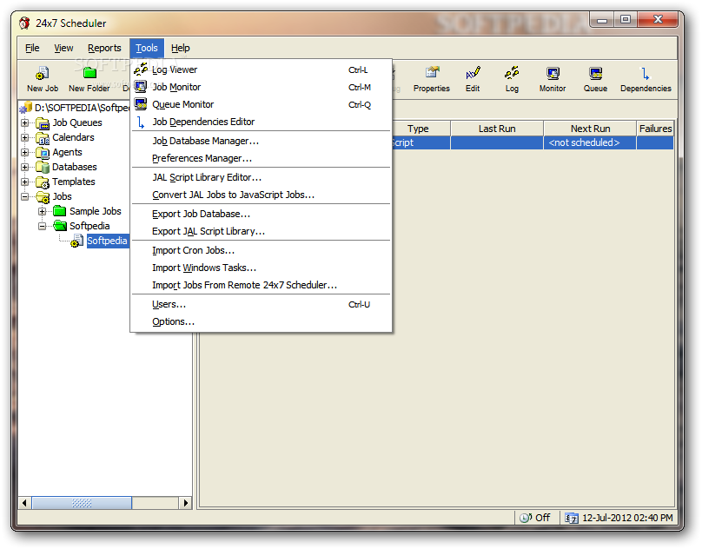Choose Job Database Manager menu entry

click(x=261, y=141)
